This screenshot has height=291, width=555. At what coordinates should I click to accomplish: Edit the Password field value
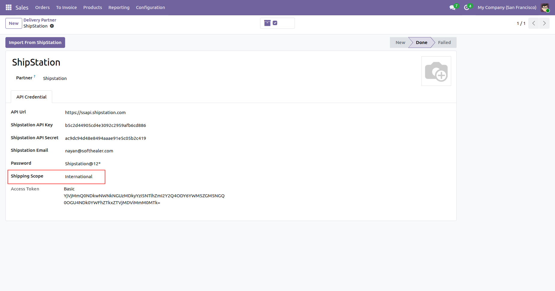(83, 164)
